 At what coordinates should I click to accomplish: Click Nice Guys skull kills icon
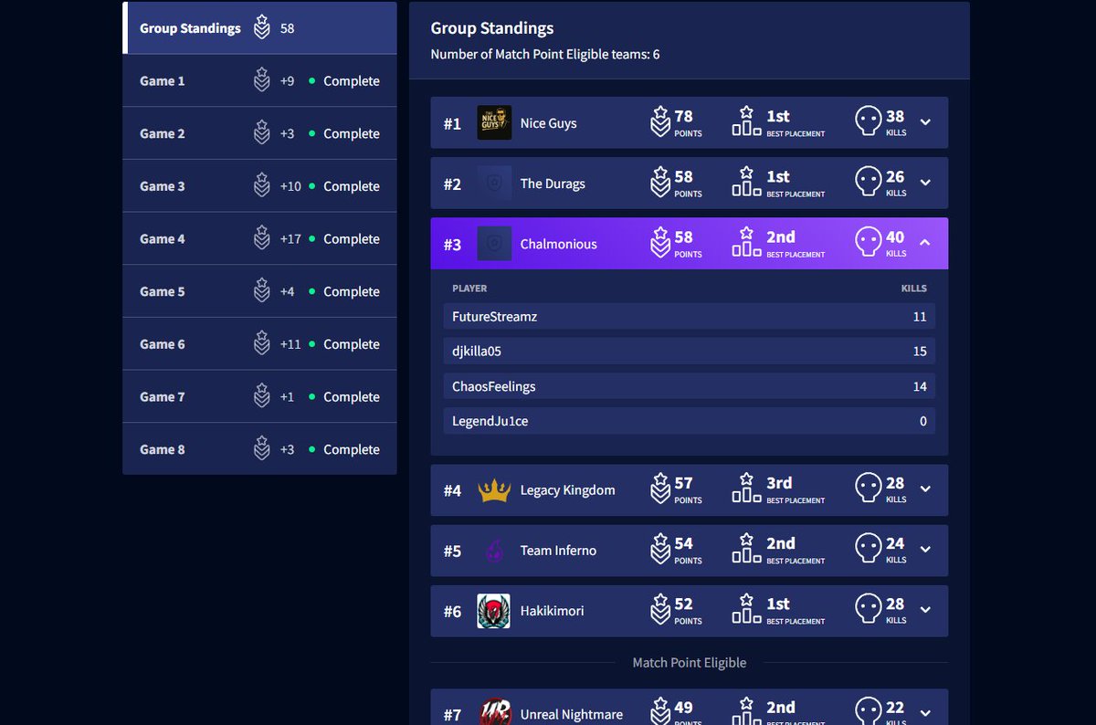coord(868,121)
